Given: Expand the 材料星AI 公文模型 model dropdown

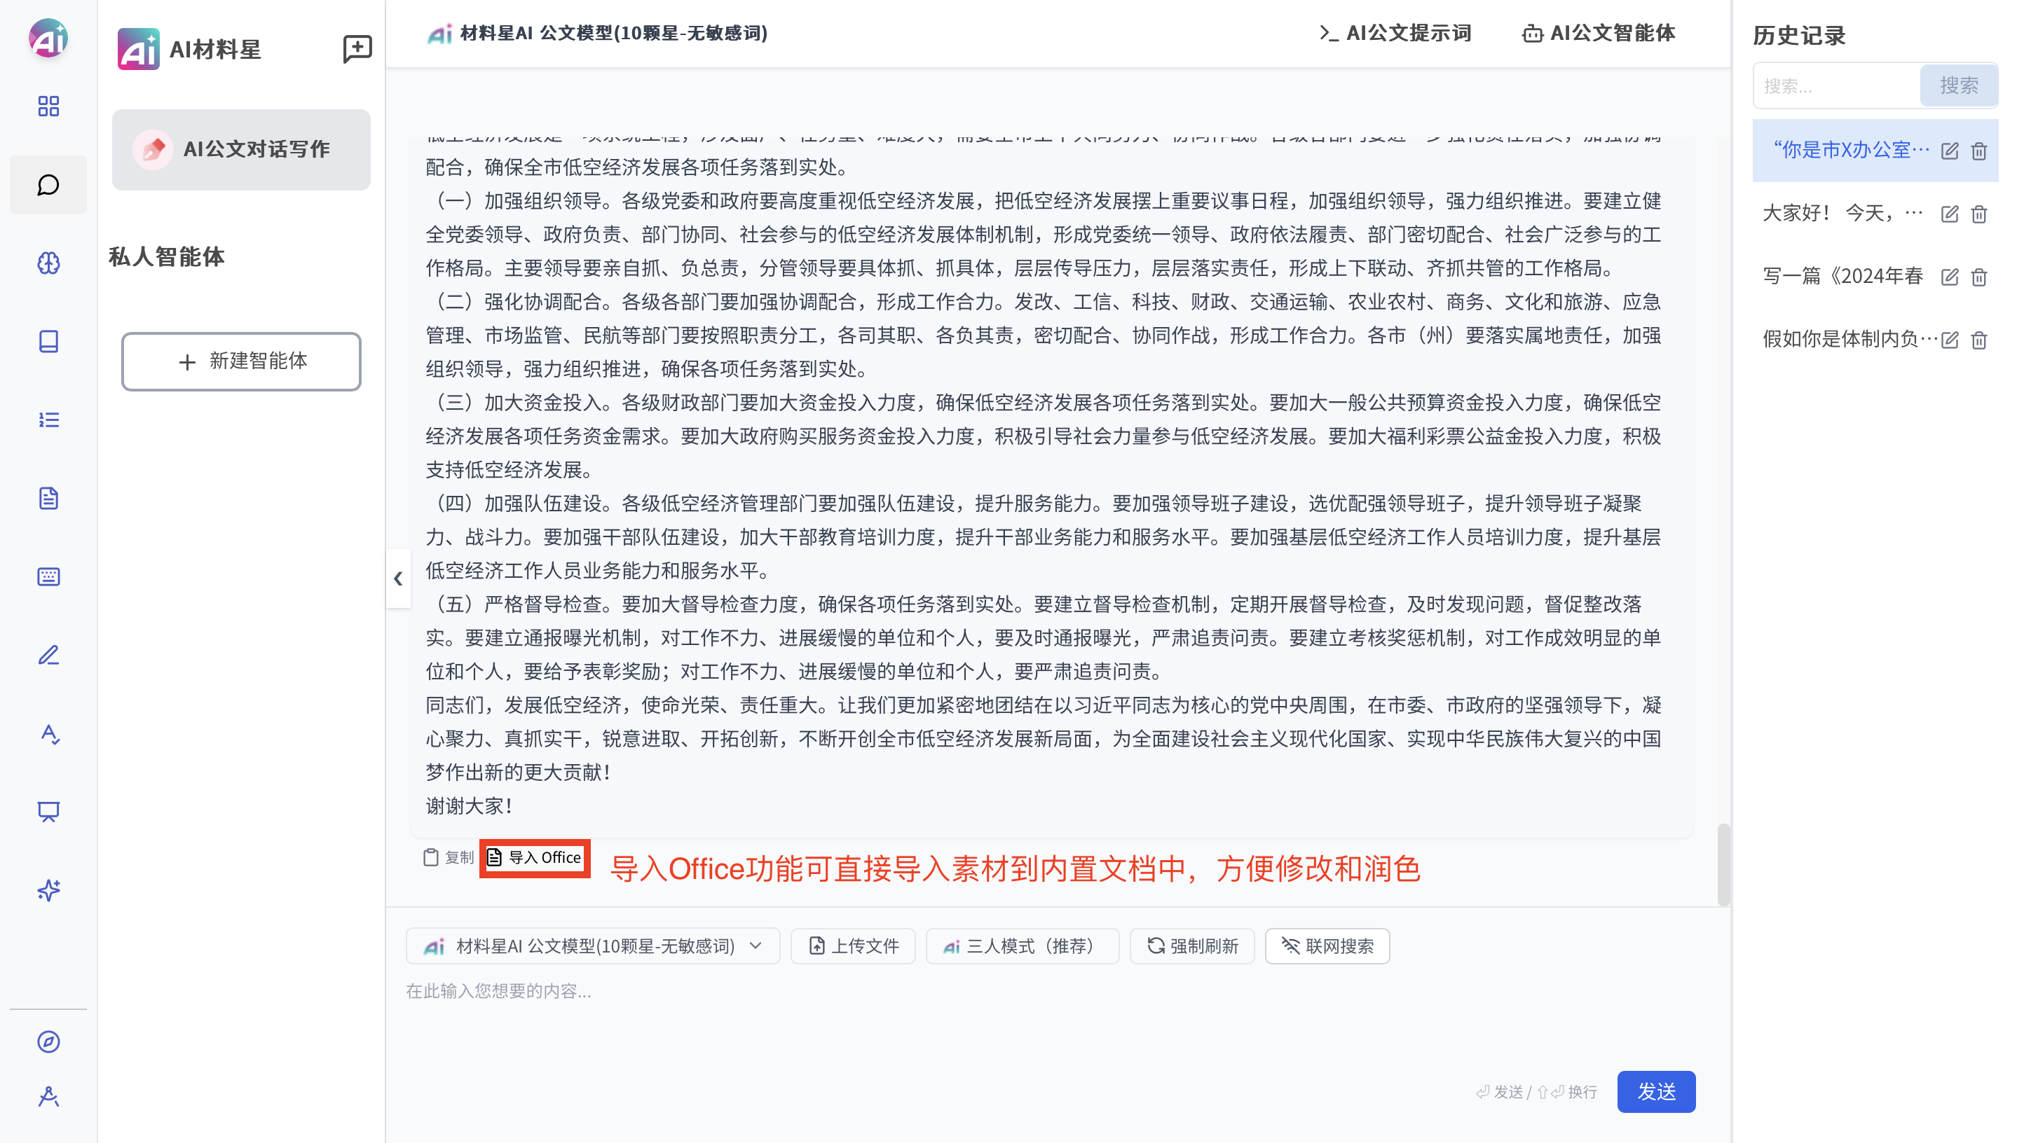Looking at the screenshot, I should click(x=593, y=946).
